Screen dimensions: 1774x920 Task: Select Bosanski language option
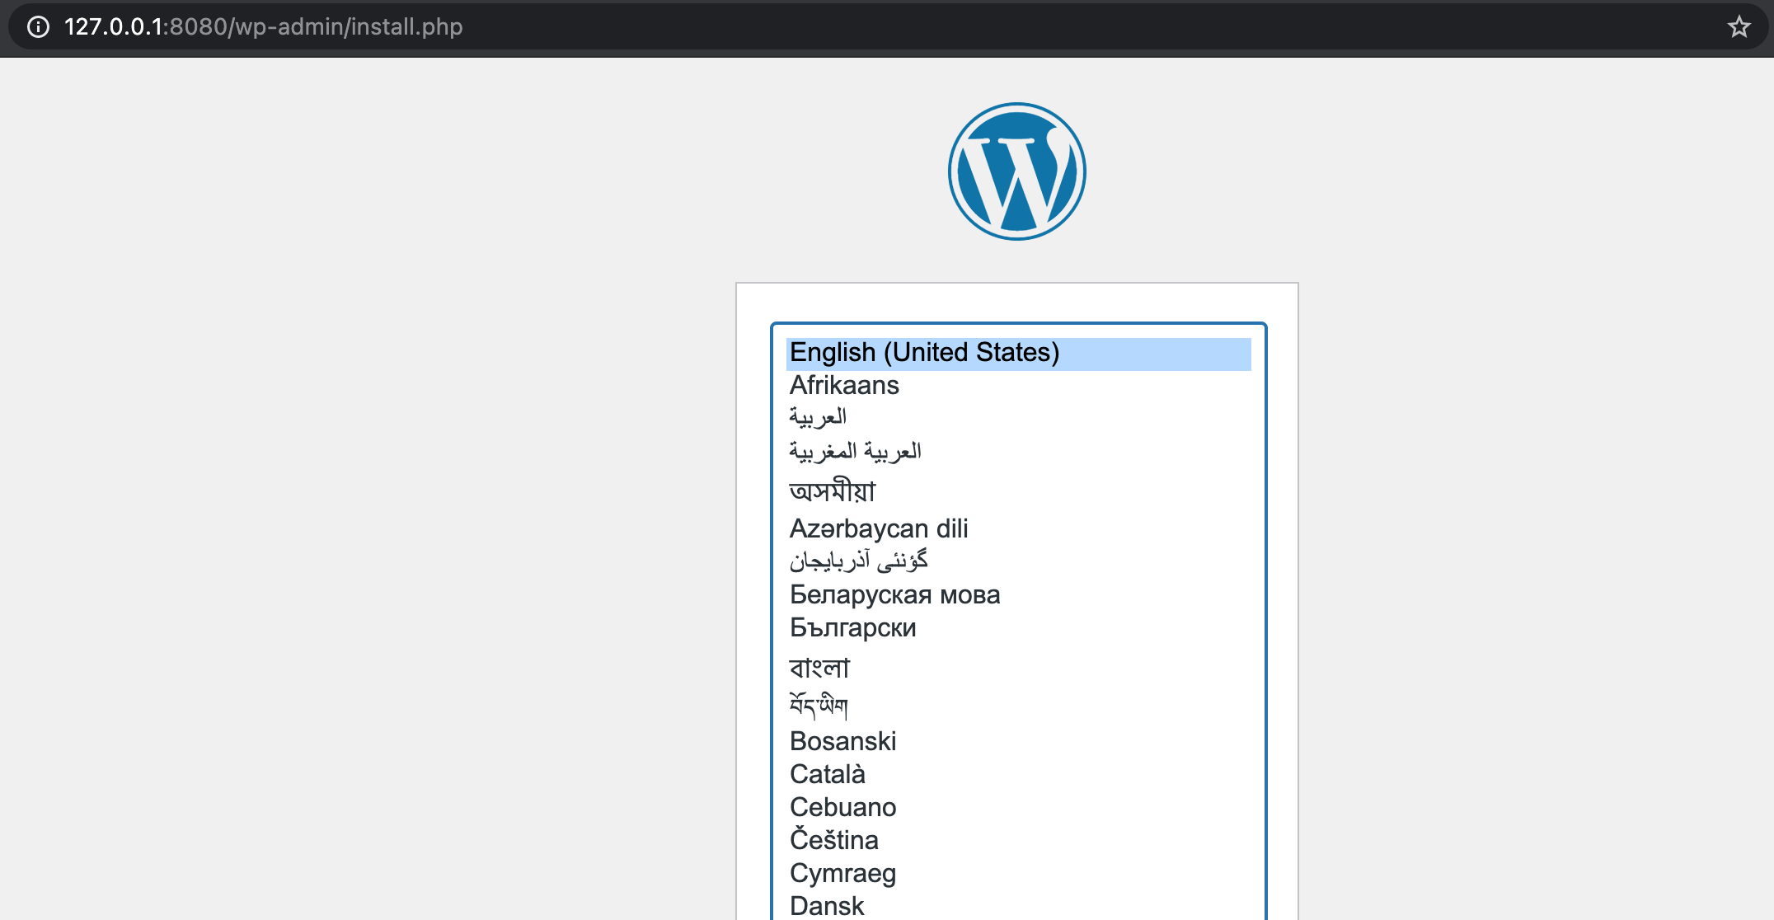click(842, 742)
